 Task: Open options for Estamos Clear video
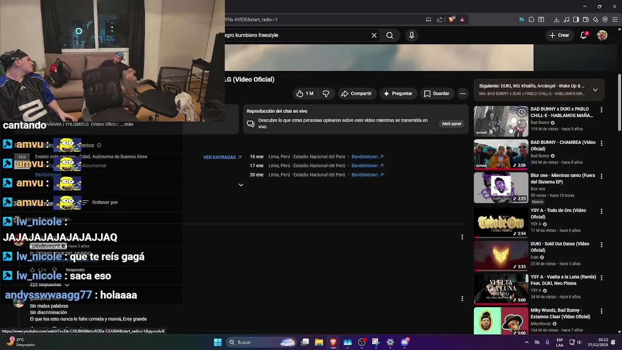(601, 311)
